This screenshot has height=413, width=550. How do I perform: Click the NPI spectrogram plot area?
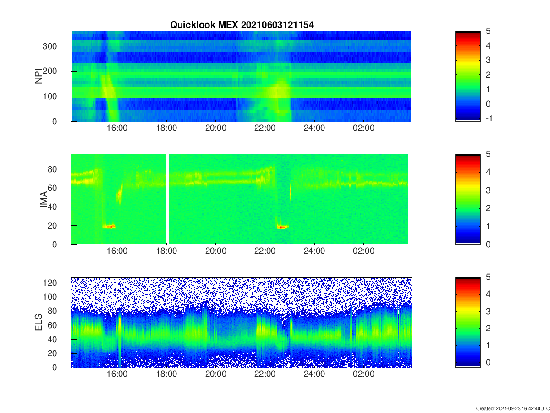point(242,76)
